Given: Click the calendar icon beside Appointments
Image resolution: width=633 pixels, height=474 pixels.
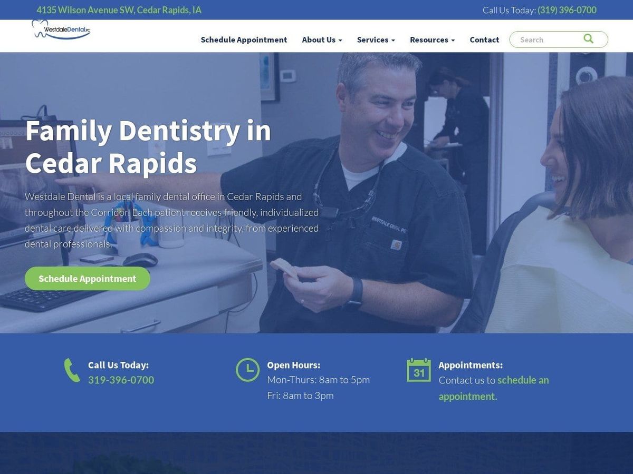Looking at the screenshot, I should (x=419, y=370).
